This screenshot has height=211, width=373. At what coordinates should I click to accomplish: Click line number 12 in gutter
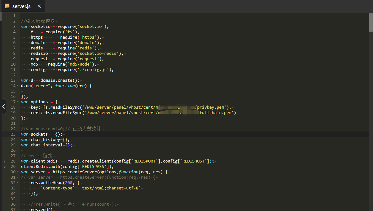[13, 75]
